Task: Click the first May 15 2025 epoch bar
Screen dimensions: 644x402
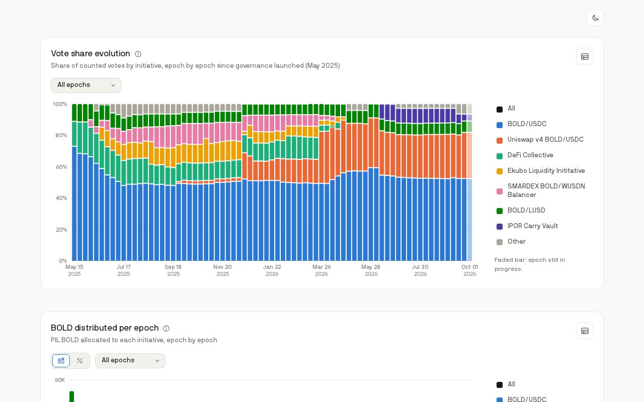Action: click(74, 182)
